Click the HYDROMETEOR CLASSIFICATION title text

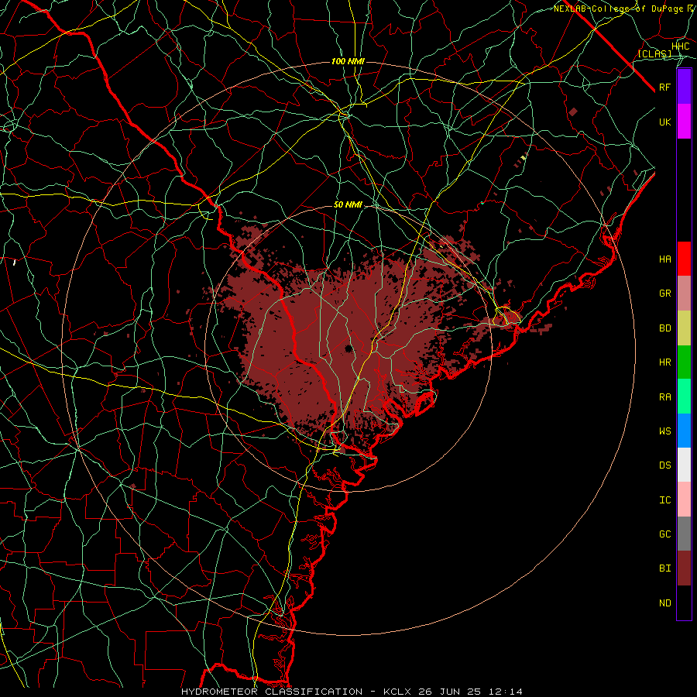tap(272, 692)
